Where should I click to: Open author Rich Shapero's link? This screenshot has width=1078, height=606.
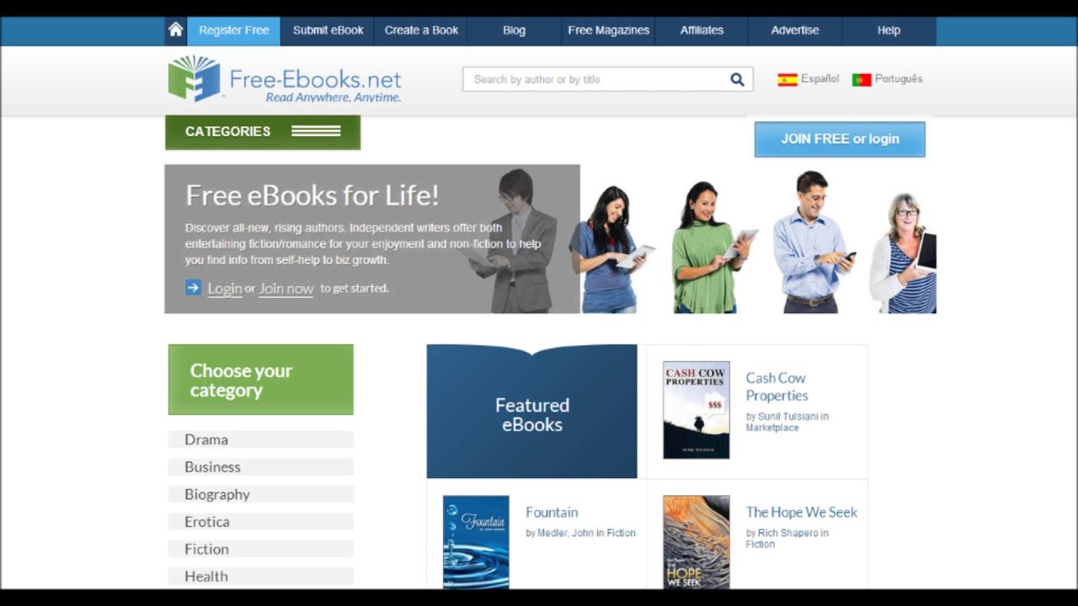[788, 533]
